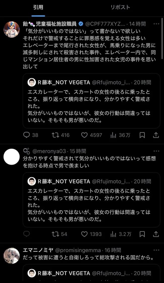The width and height of the screenshot is (164, 283).
Task: Open more options menu on meronya03's tweet
Action: pyautogui.click(x=156, y=151)
